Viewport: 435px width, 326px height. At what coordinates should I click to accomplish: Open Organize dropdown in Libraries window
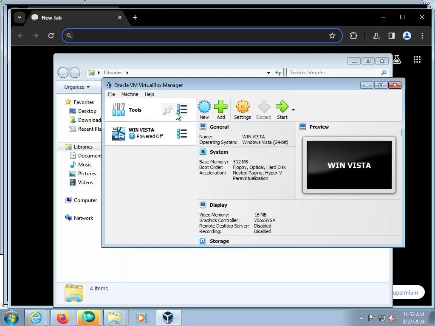pyautogui.click(x=77, y=87)
